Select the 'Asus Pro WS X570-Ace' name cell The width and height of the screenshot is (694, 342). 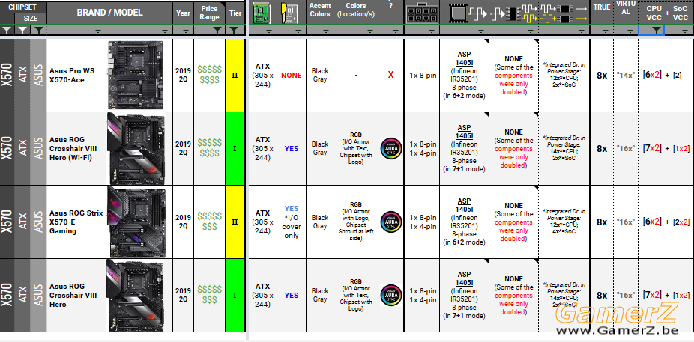76,75
